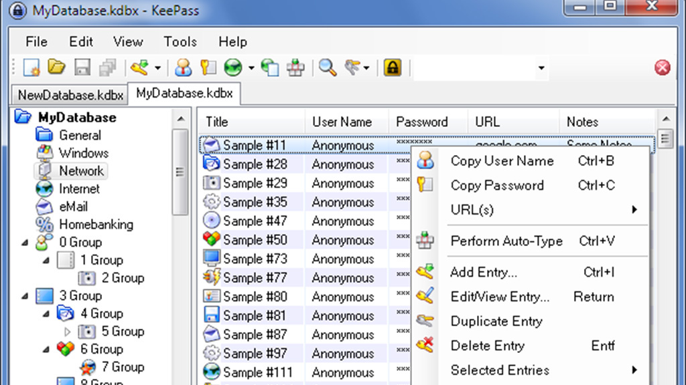Image resolution: width=686 pixels, height=385 pixels.
Task: Click the Copy Password toolbar icon
Action: tap(208, 68)
